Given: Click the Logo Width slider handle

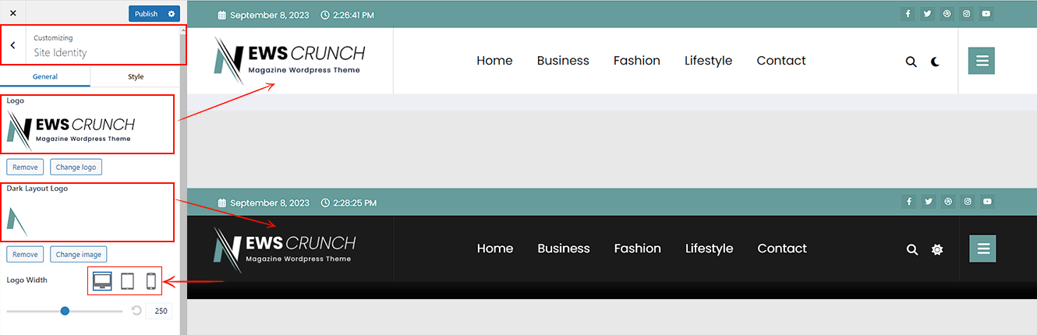Looking at the screenshot, I should (x=65, y=311).
